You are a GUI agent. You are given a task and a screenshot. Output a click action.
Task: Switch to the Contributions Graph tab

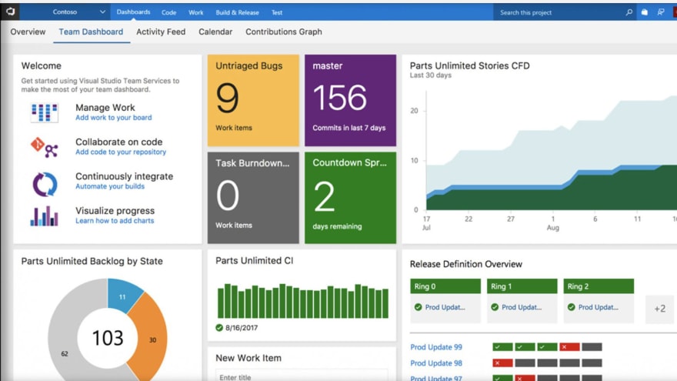(x=284, y=32)
